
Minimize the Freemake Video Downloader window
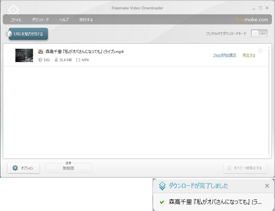pyautogui.click(x=254, y=8)
